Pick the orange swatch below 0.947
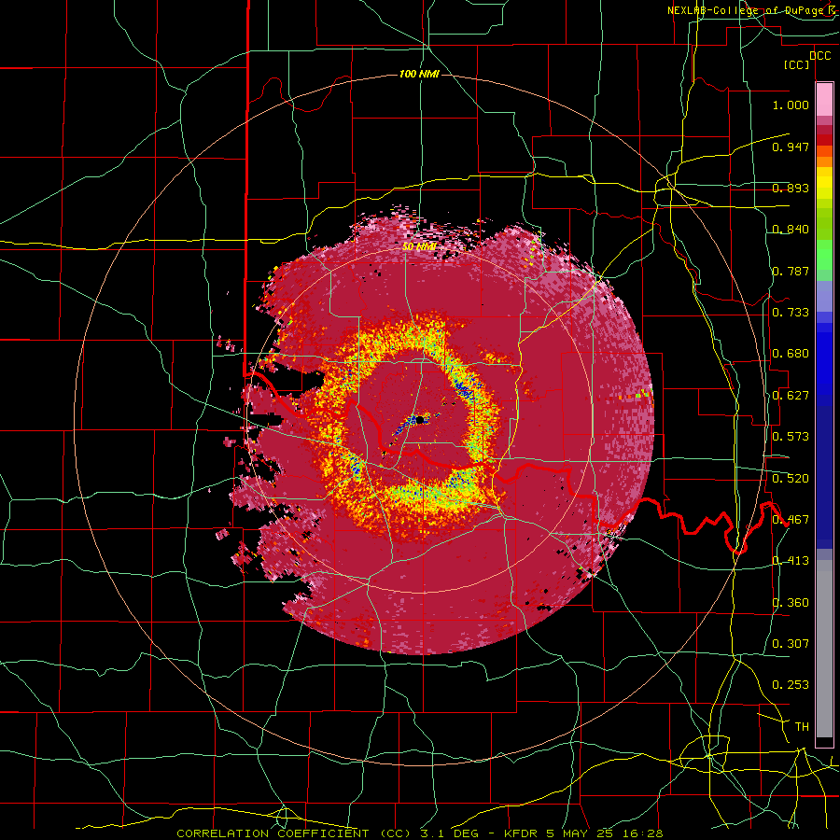This screenshot has width=840, height=840. pos(824,161)
